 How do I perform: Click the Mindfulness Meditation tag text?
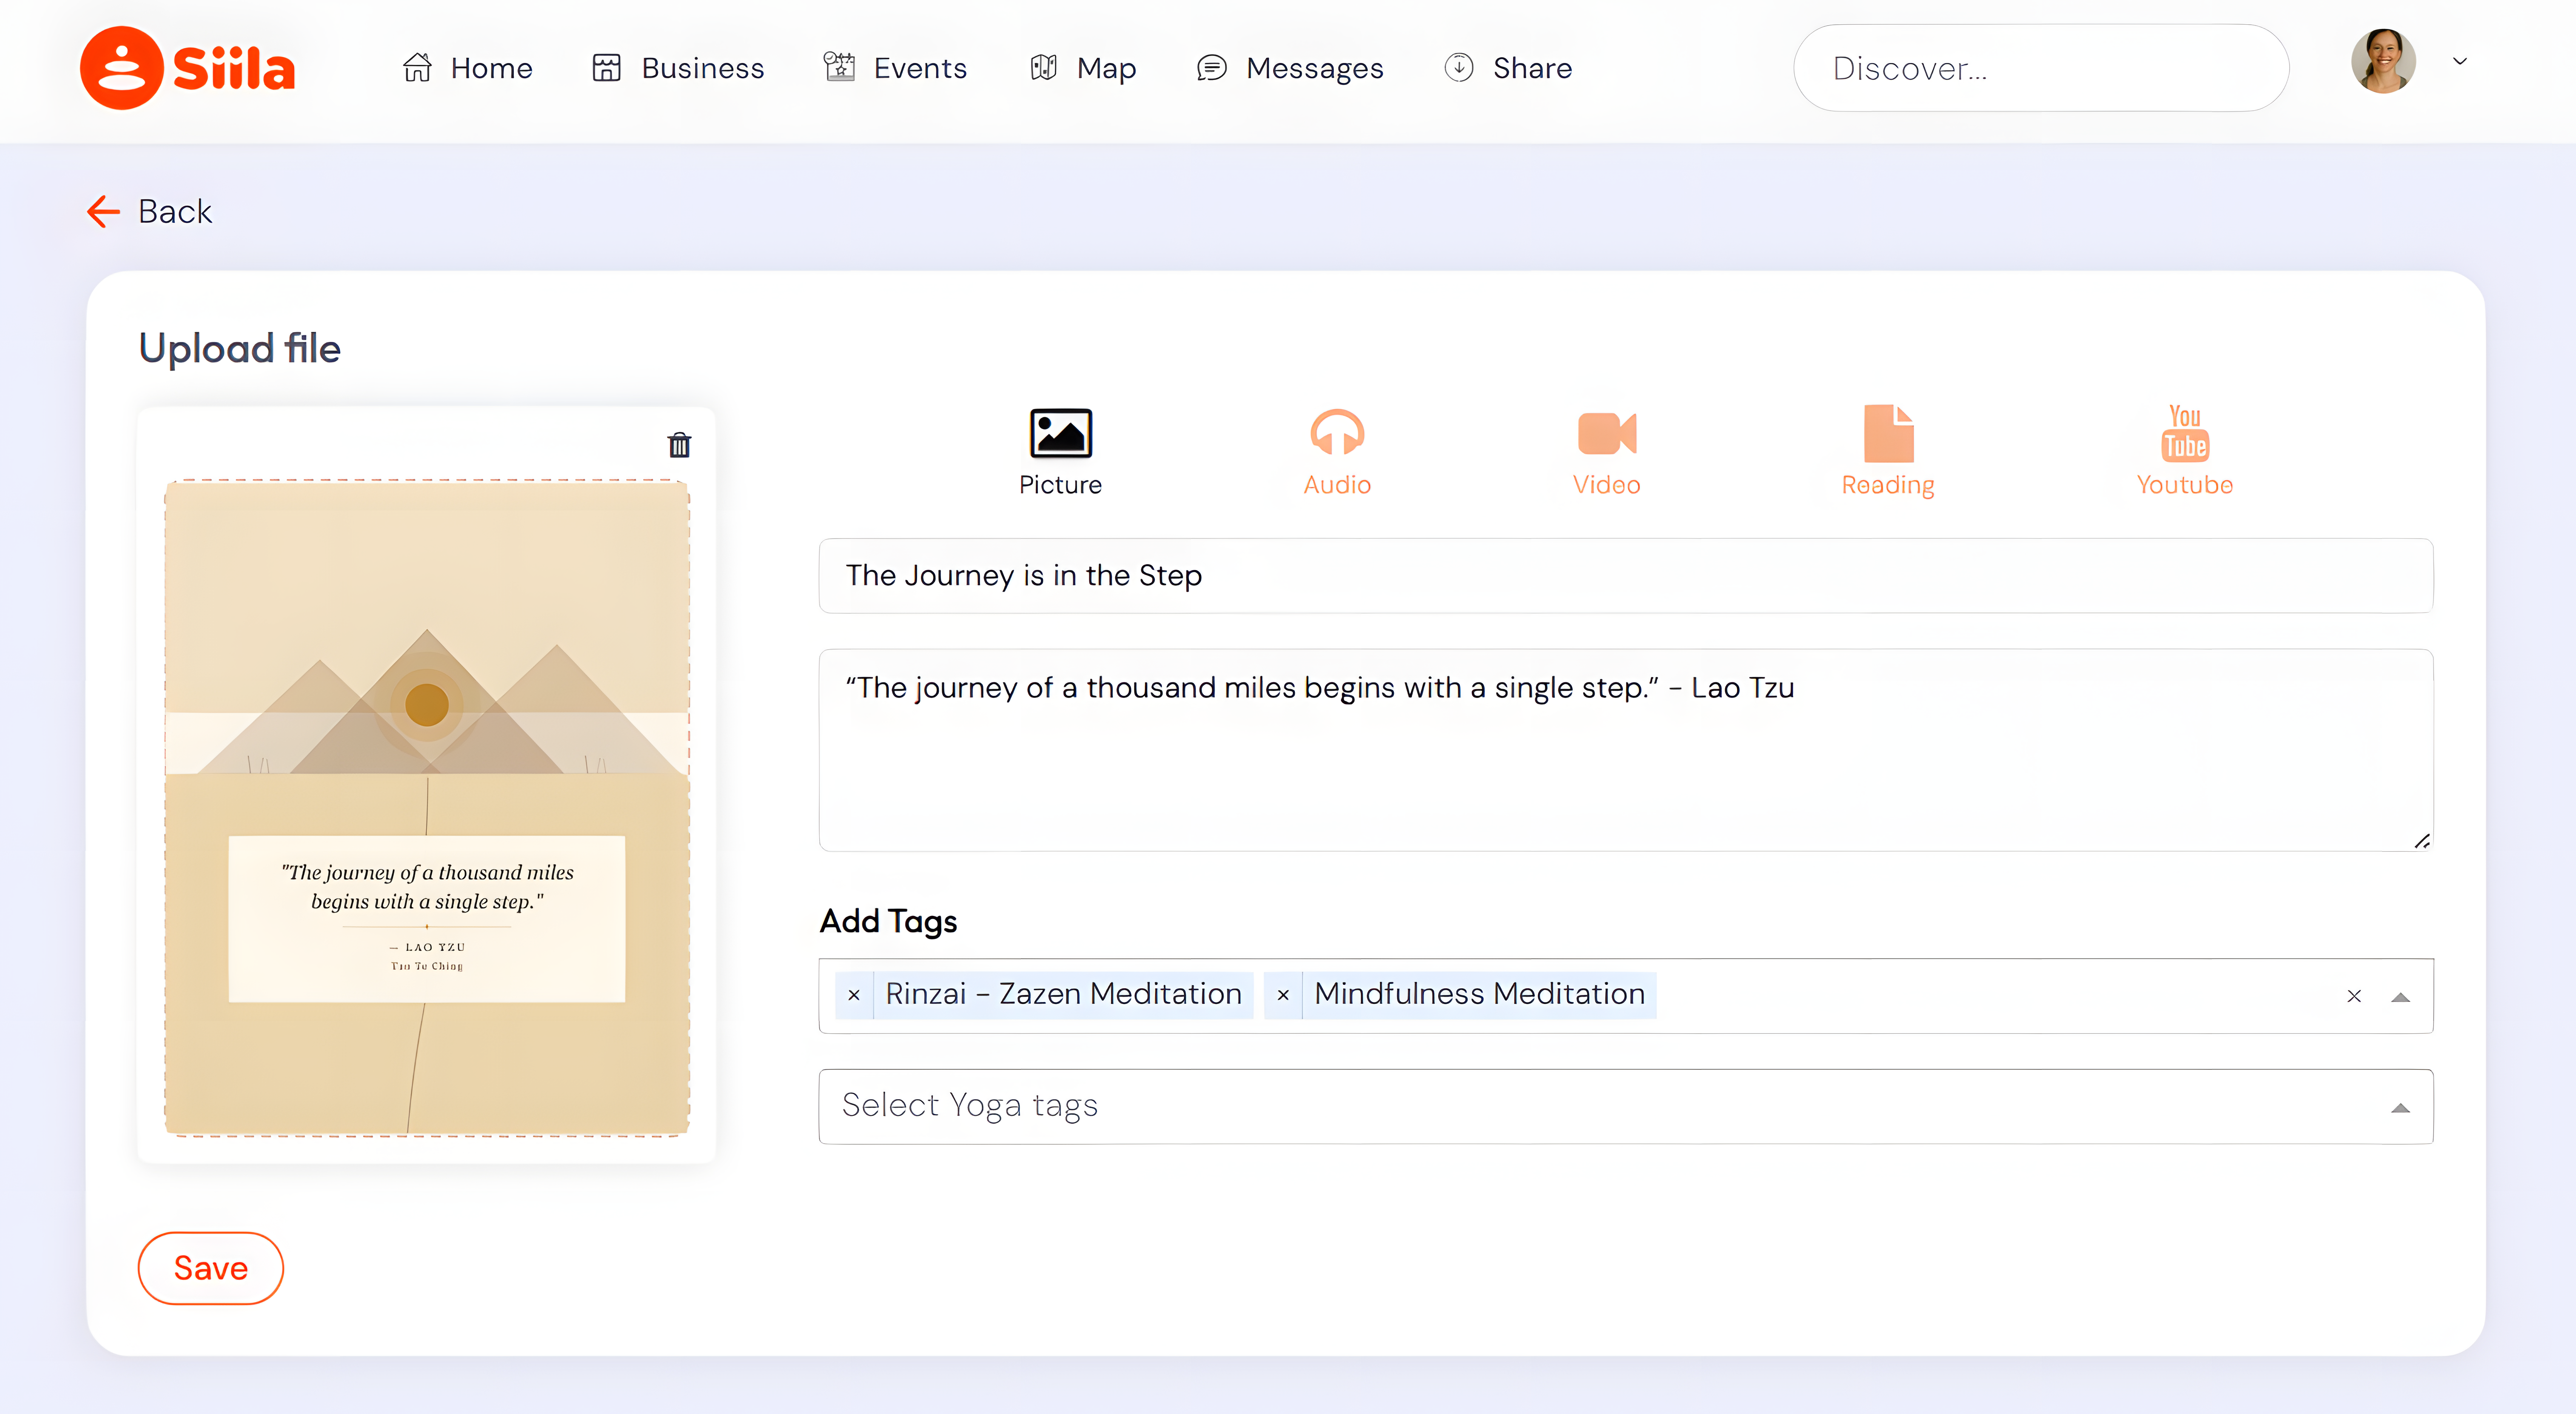point(1479,994)
